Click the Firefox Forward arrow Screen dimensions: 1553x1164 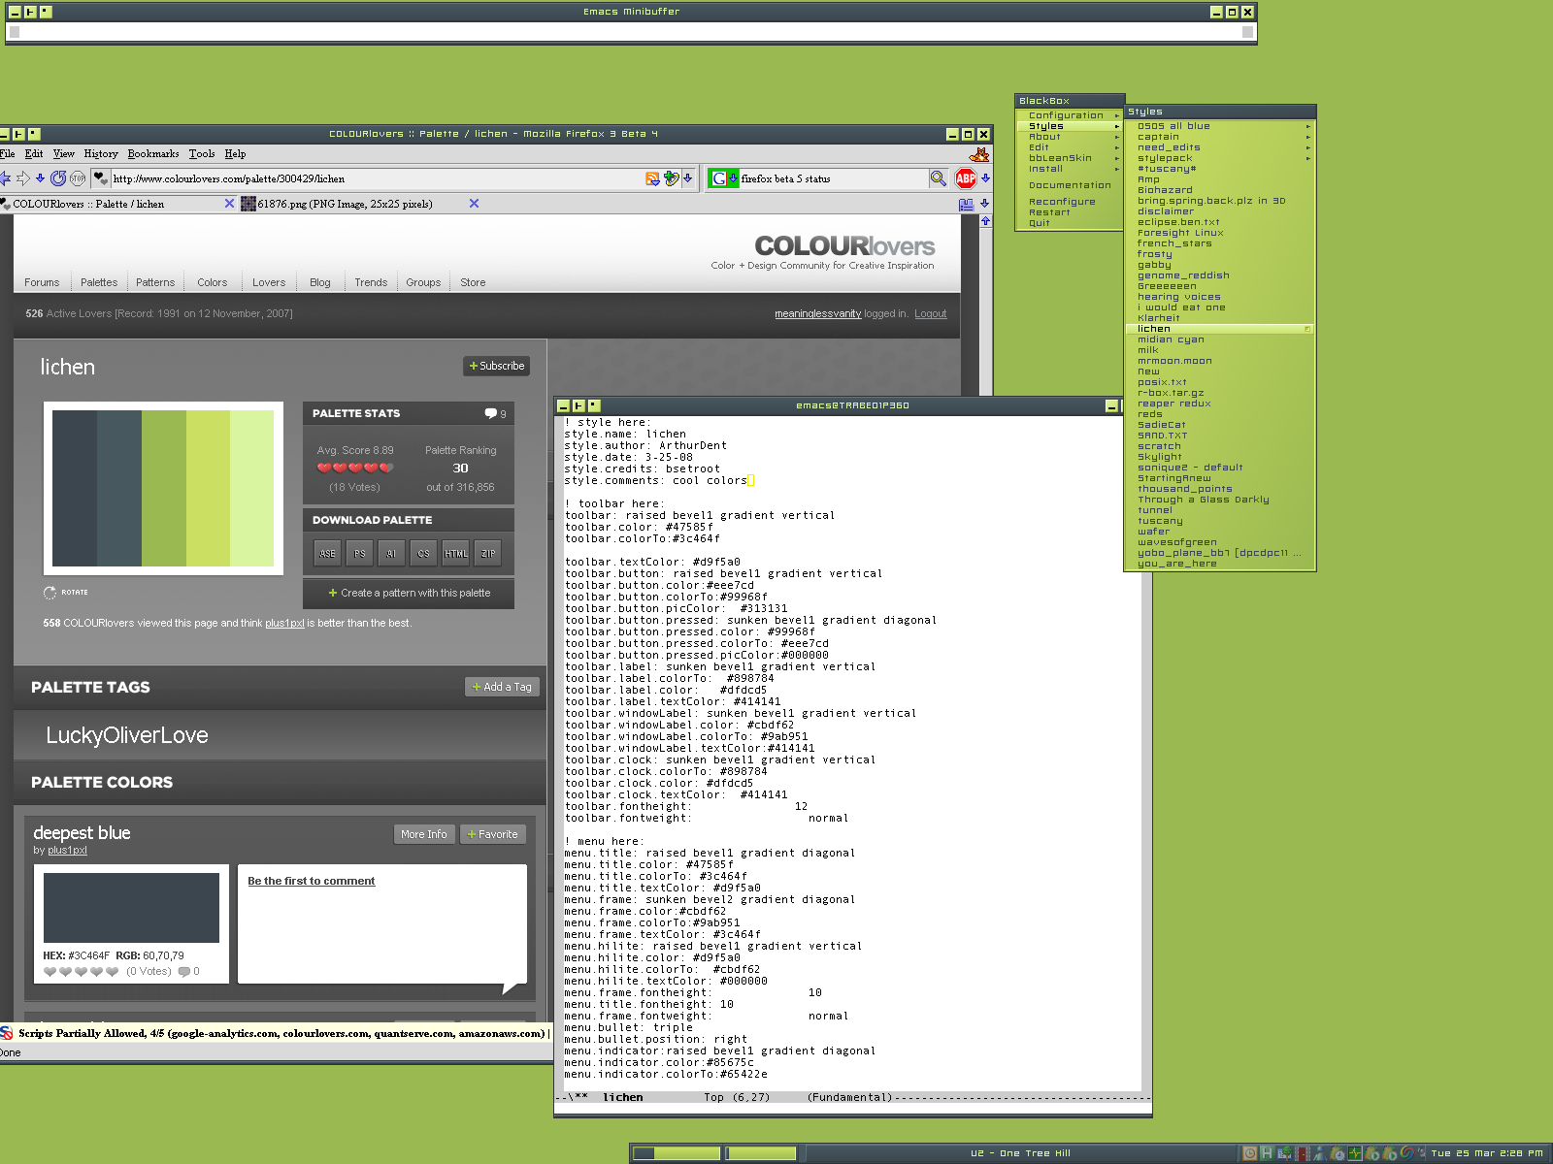pos(23,178)
